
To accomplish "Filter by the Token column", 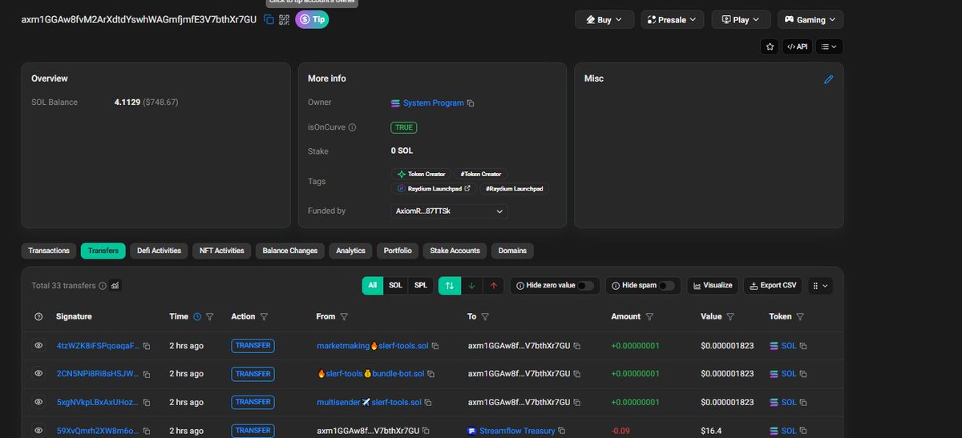I will click(800, 317).
